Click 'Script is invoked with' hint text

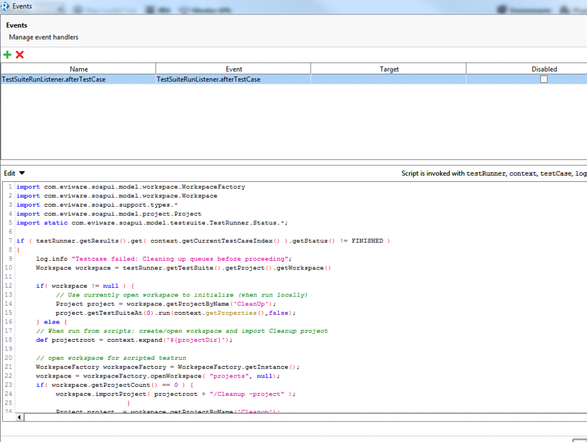click(x=433, y=173)
